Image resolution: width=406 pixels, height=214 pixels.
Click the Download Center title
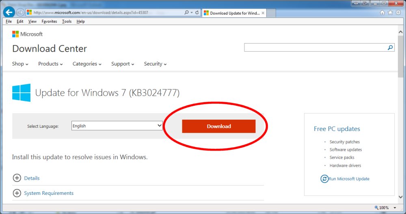[x=50, y=48]
